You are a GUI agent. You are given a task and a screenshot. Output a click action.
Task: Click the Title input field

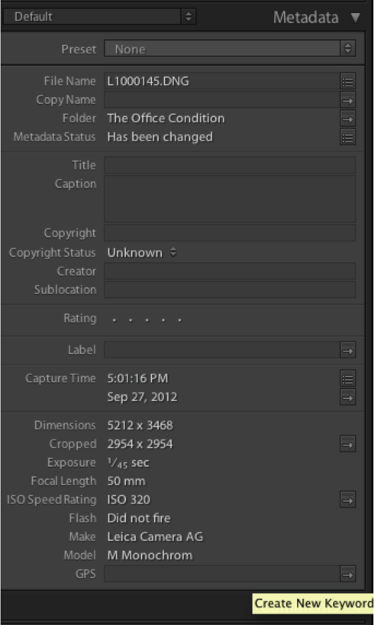[230, 165]
